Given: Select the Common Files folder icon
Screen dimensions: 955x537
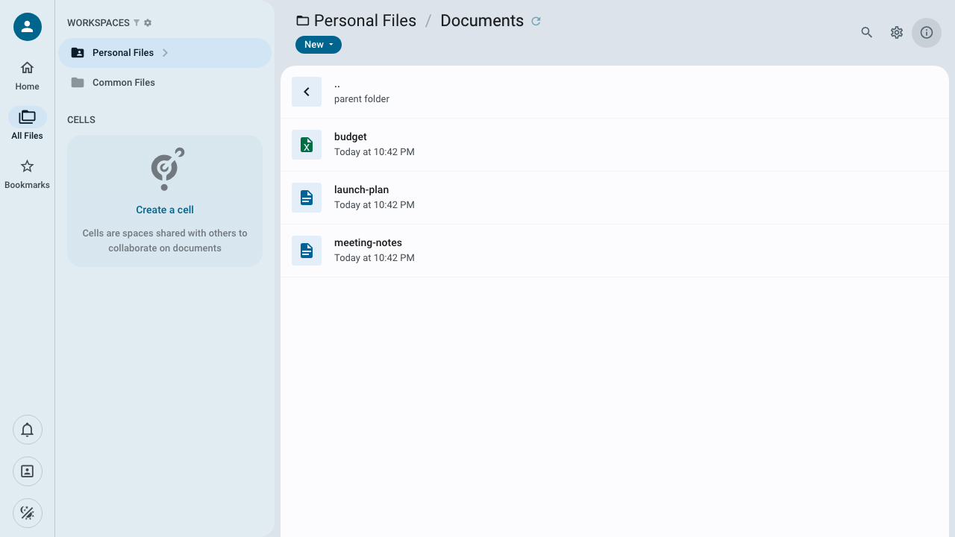Looking at the screenshot, I should pyautogui.click(x=78, y=83).
